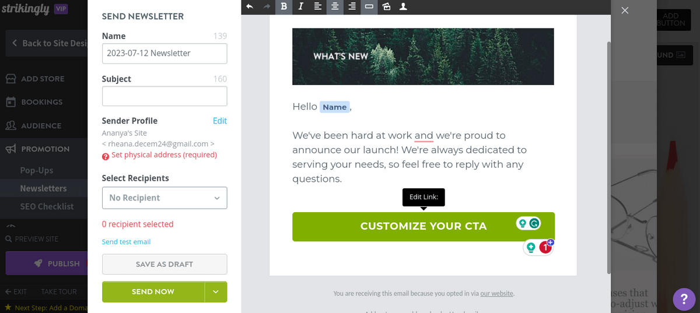This screenshot has height=313, width=700.
Task: Click the button block icon in toolbar
Action: click(369, 6)
